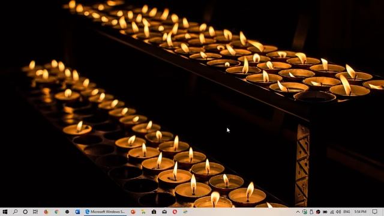Open the dark round app on taskbar
Screen dimensions: 384x216
click(x=67, y=212)
